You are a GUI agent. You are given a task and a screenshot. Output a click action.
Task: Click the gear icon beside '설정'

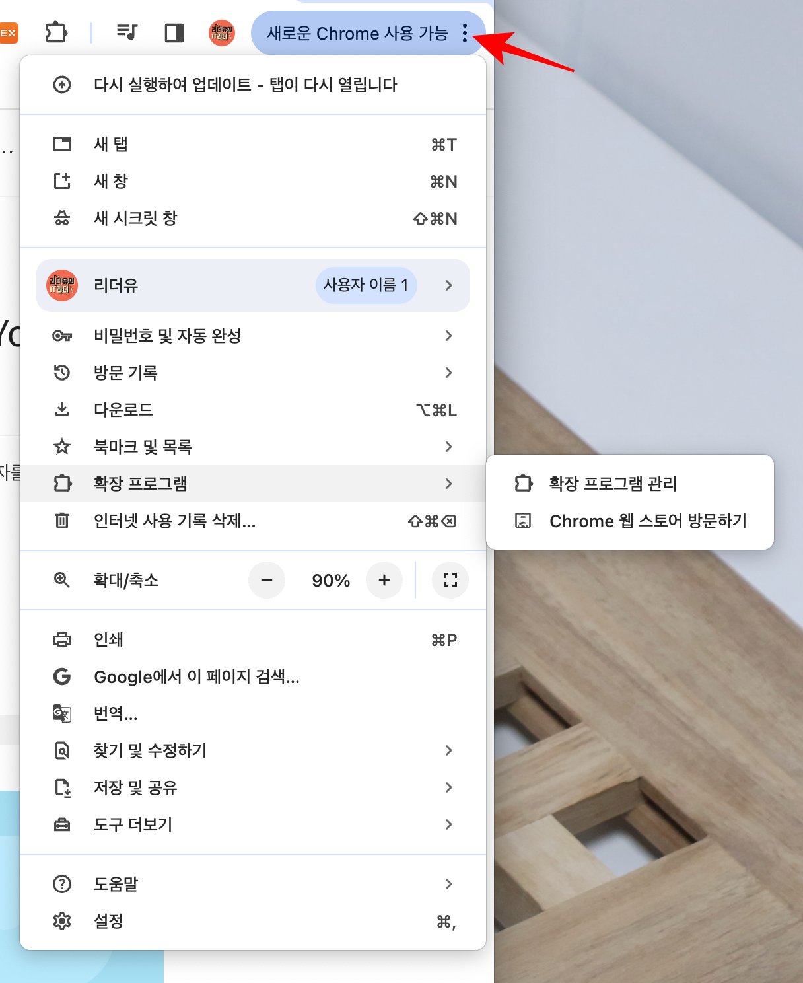(x=62, y=921)
